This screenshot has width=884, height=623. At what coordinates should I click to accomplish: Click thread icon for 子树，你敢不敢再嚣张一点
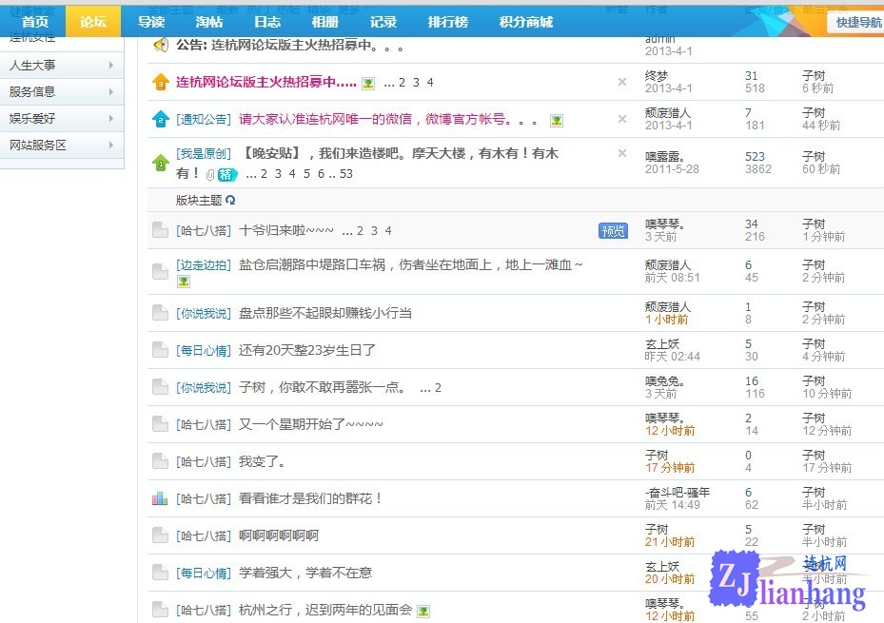(160, 387)
